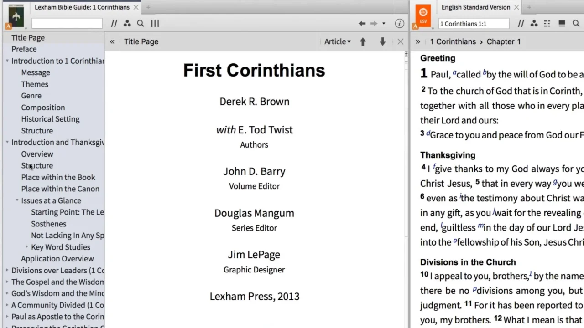Go forward with the right history arrow
The height and width of the screenshot is (328, 584).
374,24
